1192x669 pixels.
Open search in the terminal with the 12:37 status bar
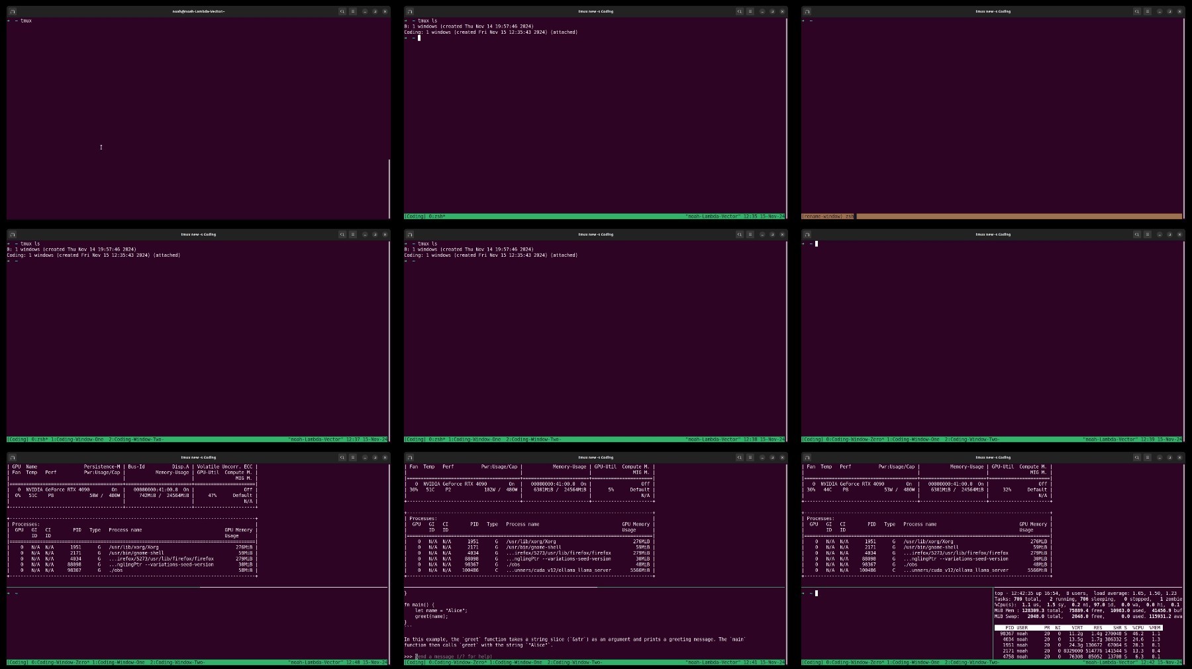pyautogui.click(x=342, y=234)
